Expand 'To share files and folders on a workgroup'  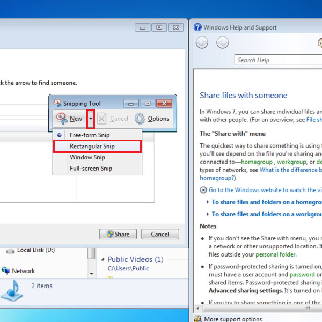pyautogui.click(x=267, y=214)
